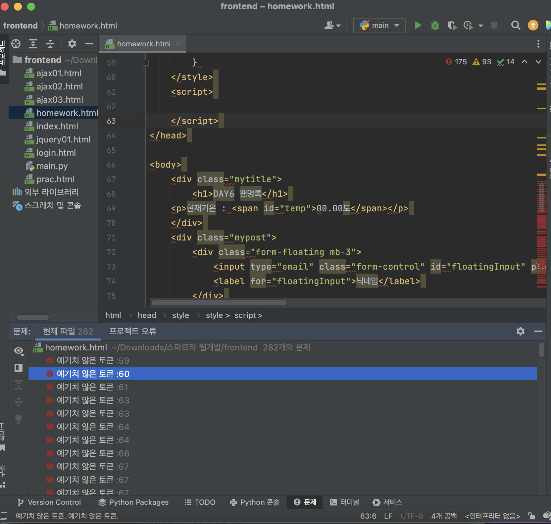Change line separator LF in status bar
The width and height of the screenshot is (551, 524).
(x=388, y=516)
